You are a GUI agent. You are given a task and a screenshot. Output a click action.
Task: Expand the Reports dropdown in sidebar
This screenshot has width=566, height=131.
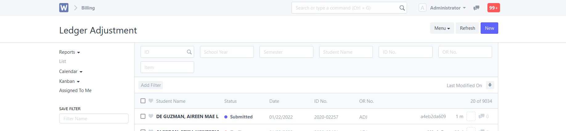(x=70, y=52)
